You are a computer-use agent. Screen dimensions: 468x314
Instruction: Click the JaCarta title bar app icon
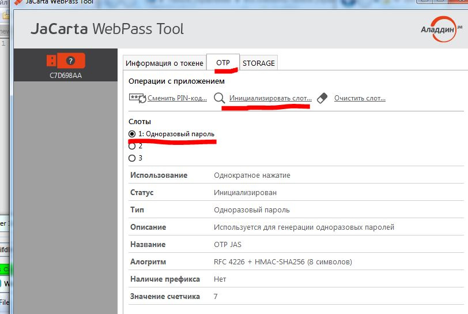[18, 2]
